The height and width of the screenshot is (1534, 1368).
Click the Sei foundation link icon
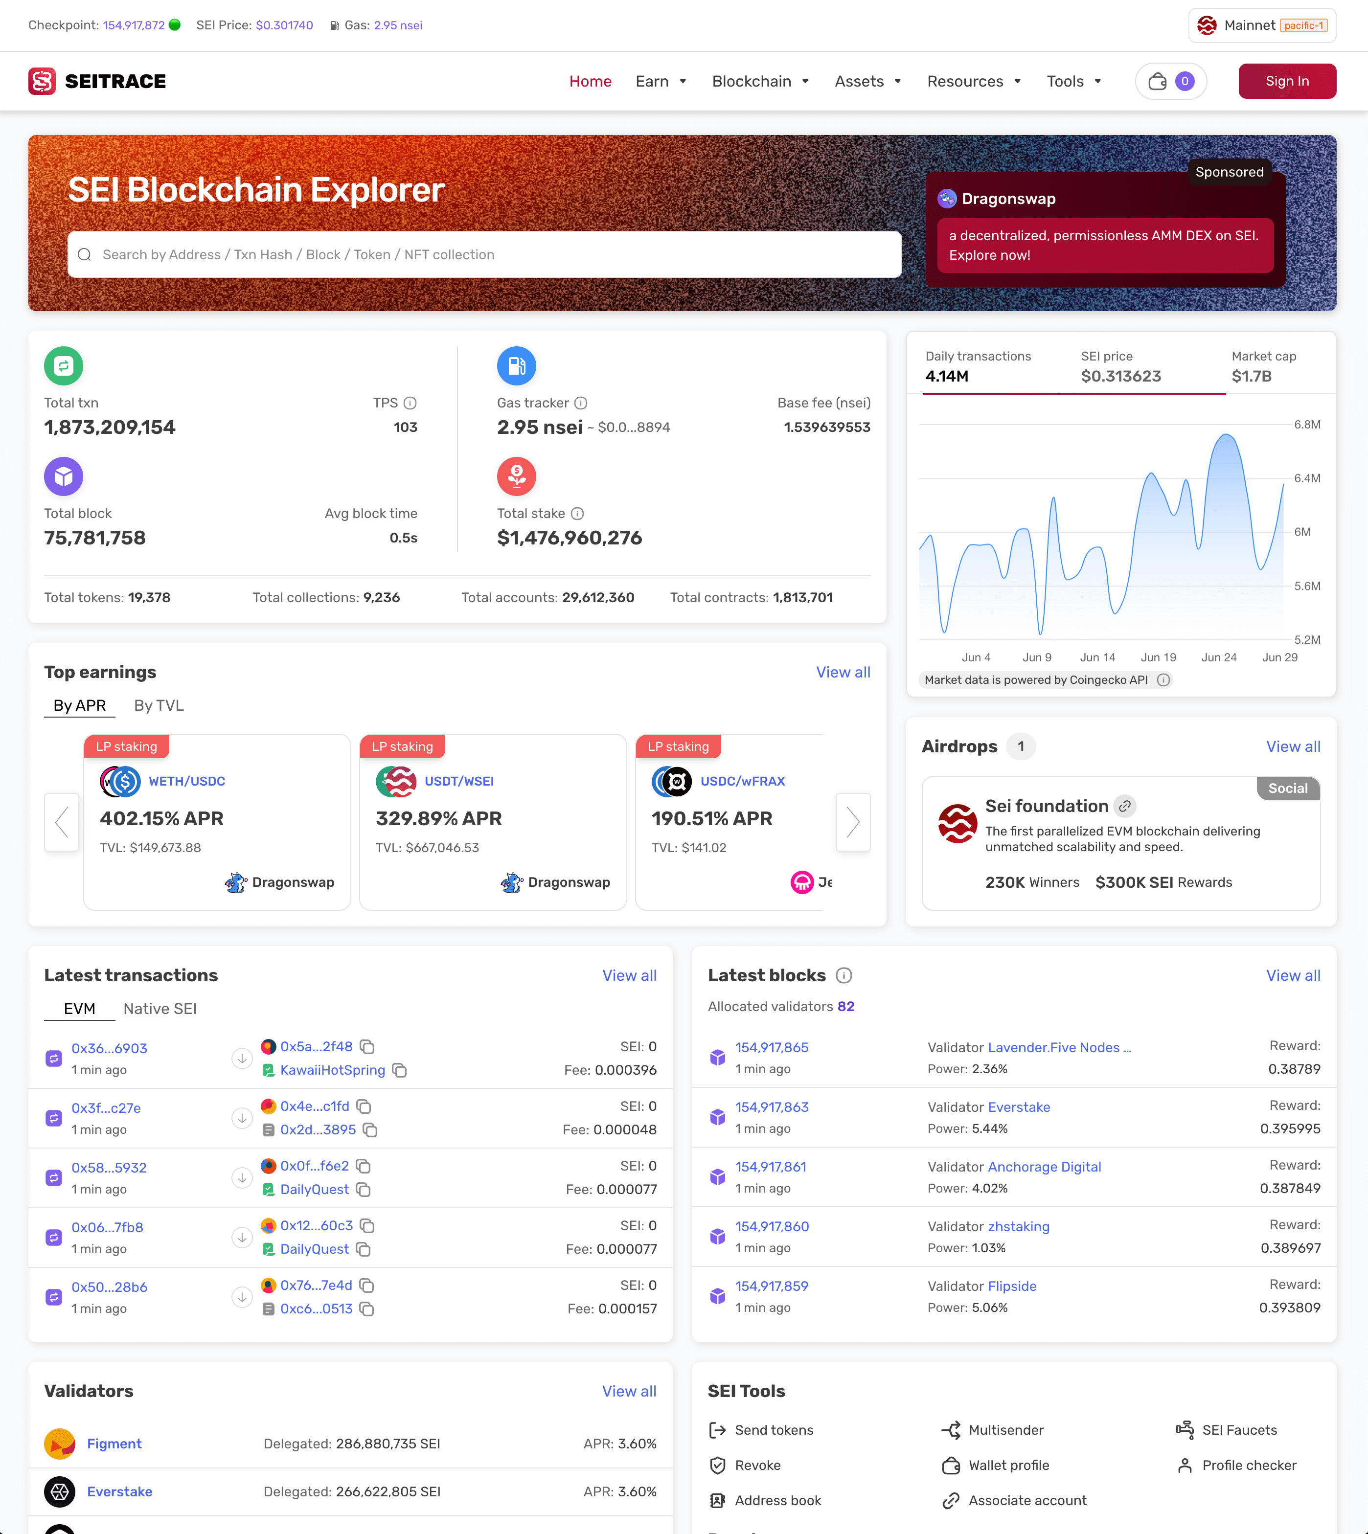[x=1124, y=807]
